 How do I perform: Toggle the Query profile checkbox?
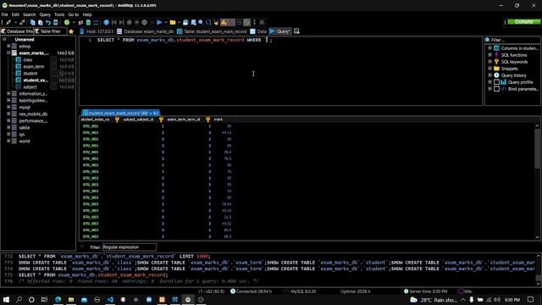(x=496, y=82)
